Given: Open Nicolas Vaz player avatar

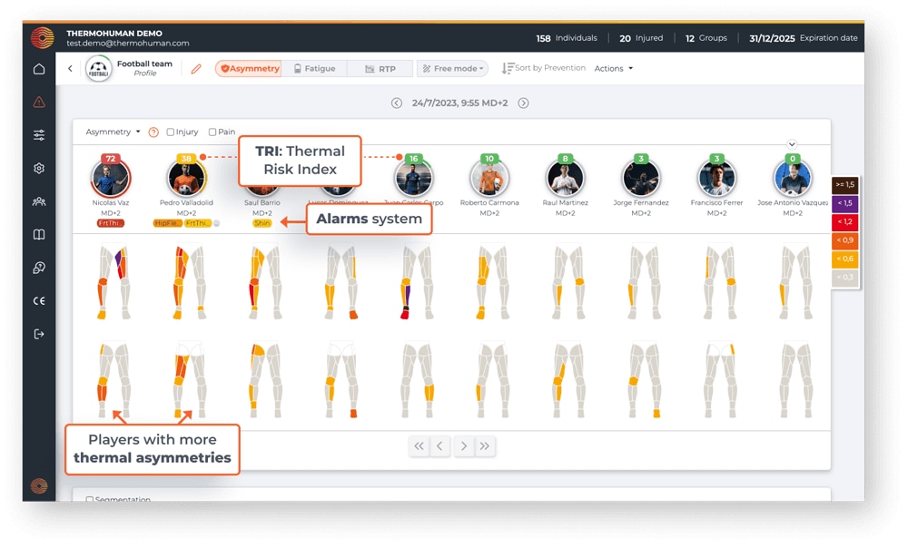Looking at the screenshot, I should coord(111,177).
